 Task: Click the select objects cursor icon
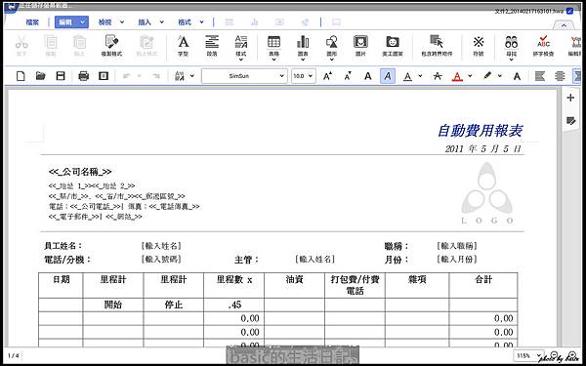pyautogui.click(x=437, y=41)
